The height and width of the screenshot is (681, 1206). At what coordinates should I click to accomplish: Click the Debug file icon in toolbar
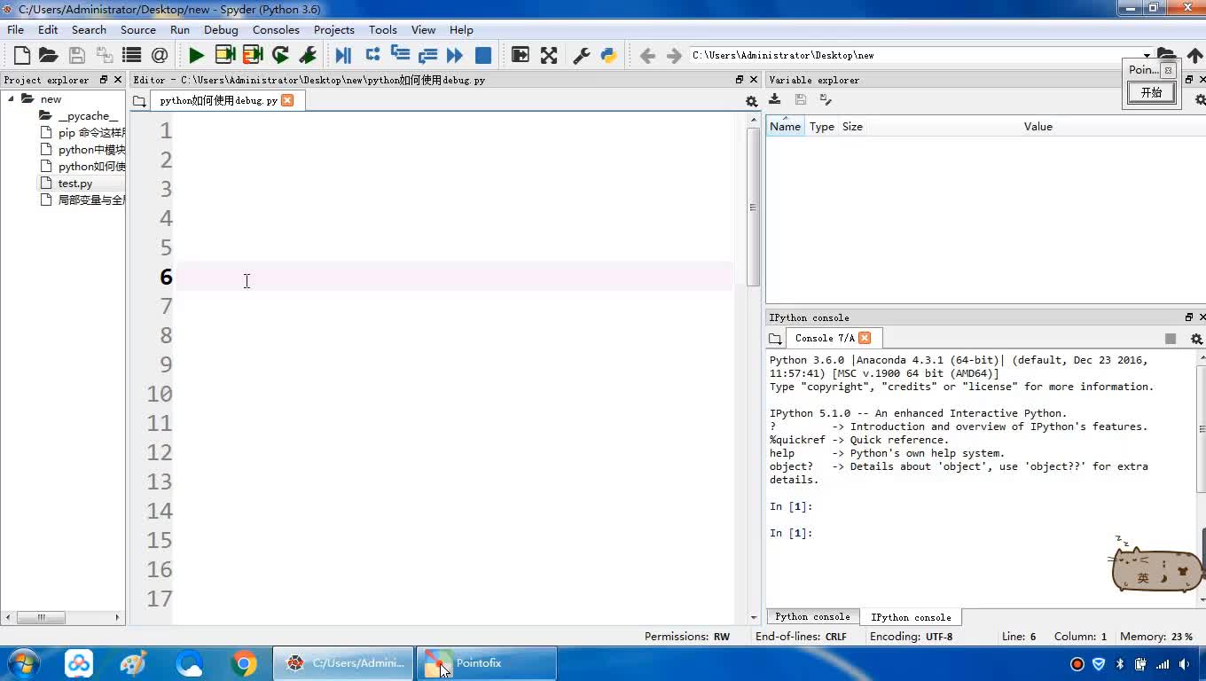tap(343, 55)
